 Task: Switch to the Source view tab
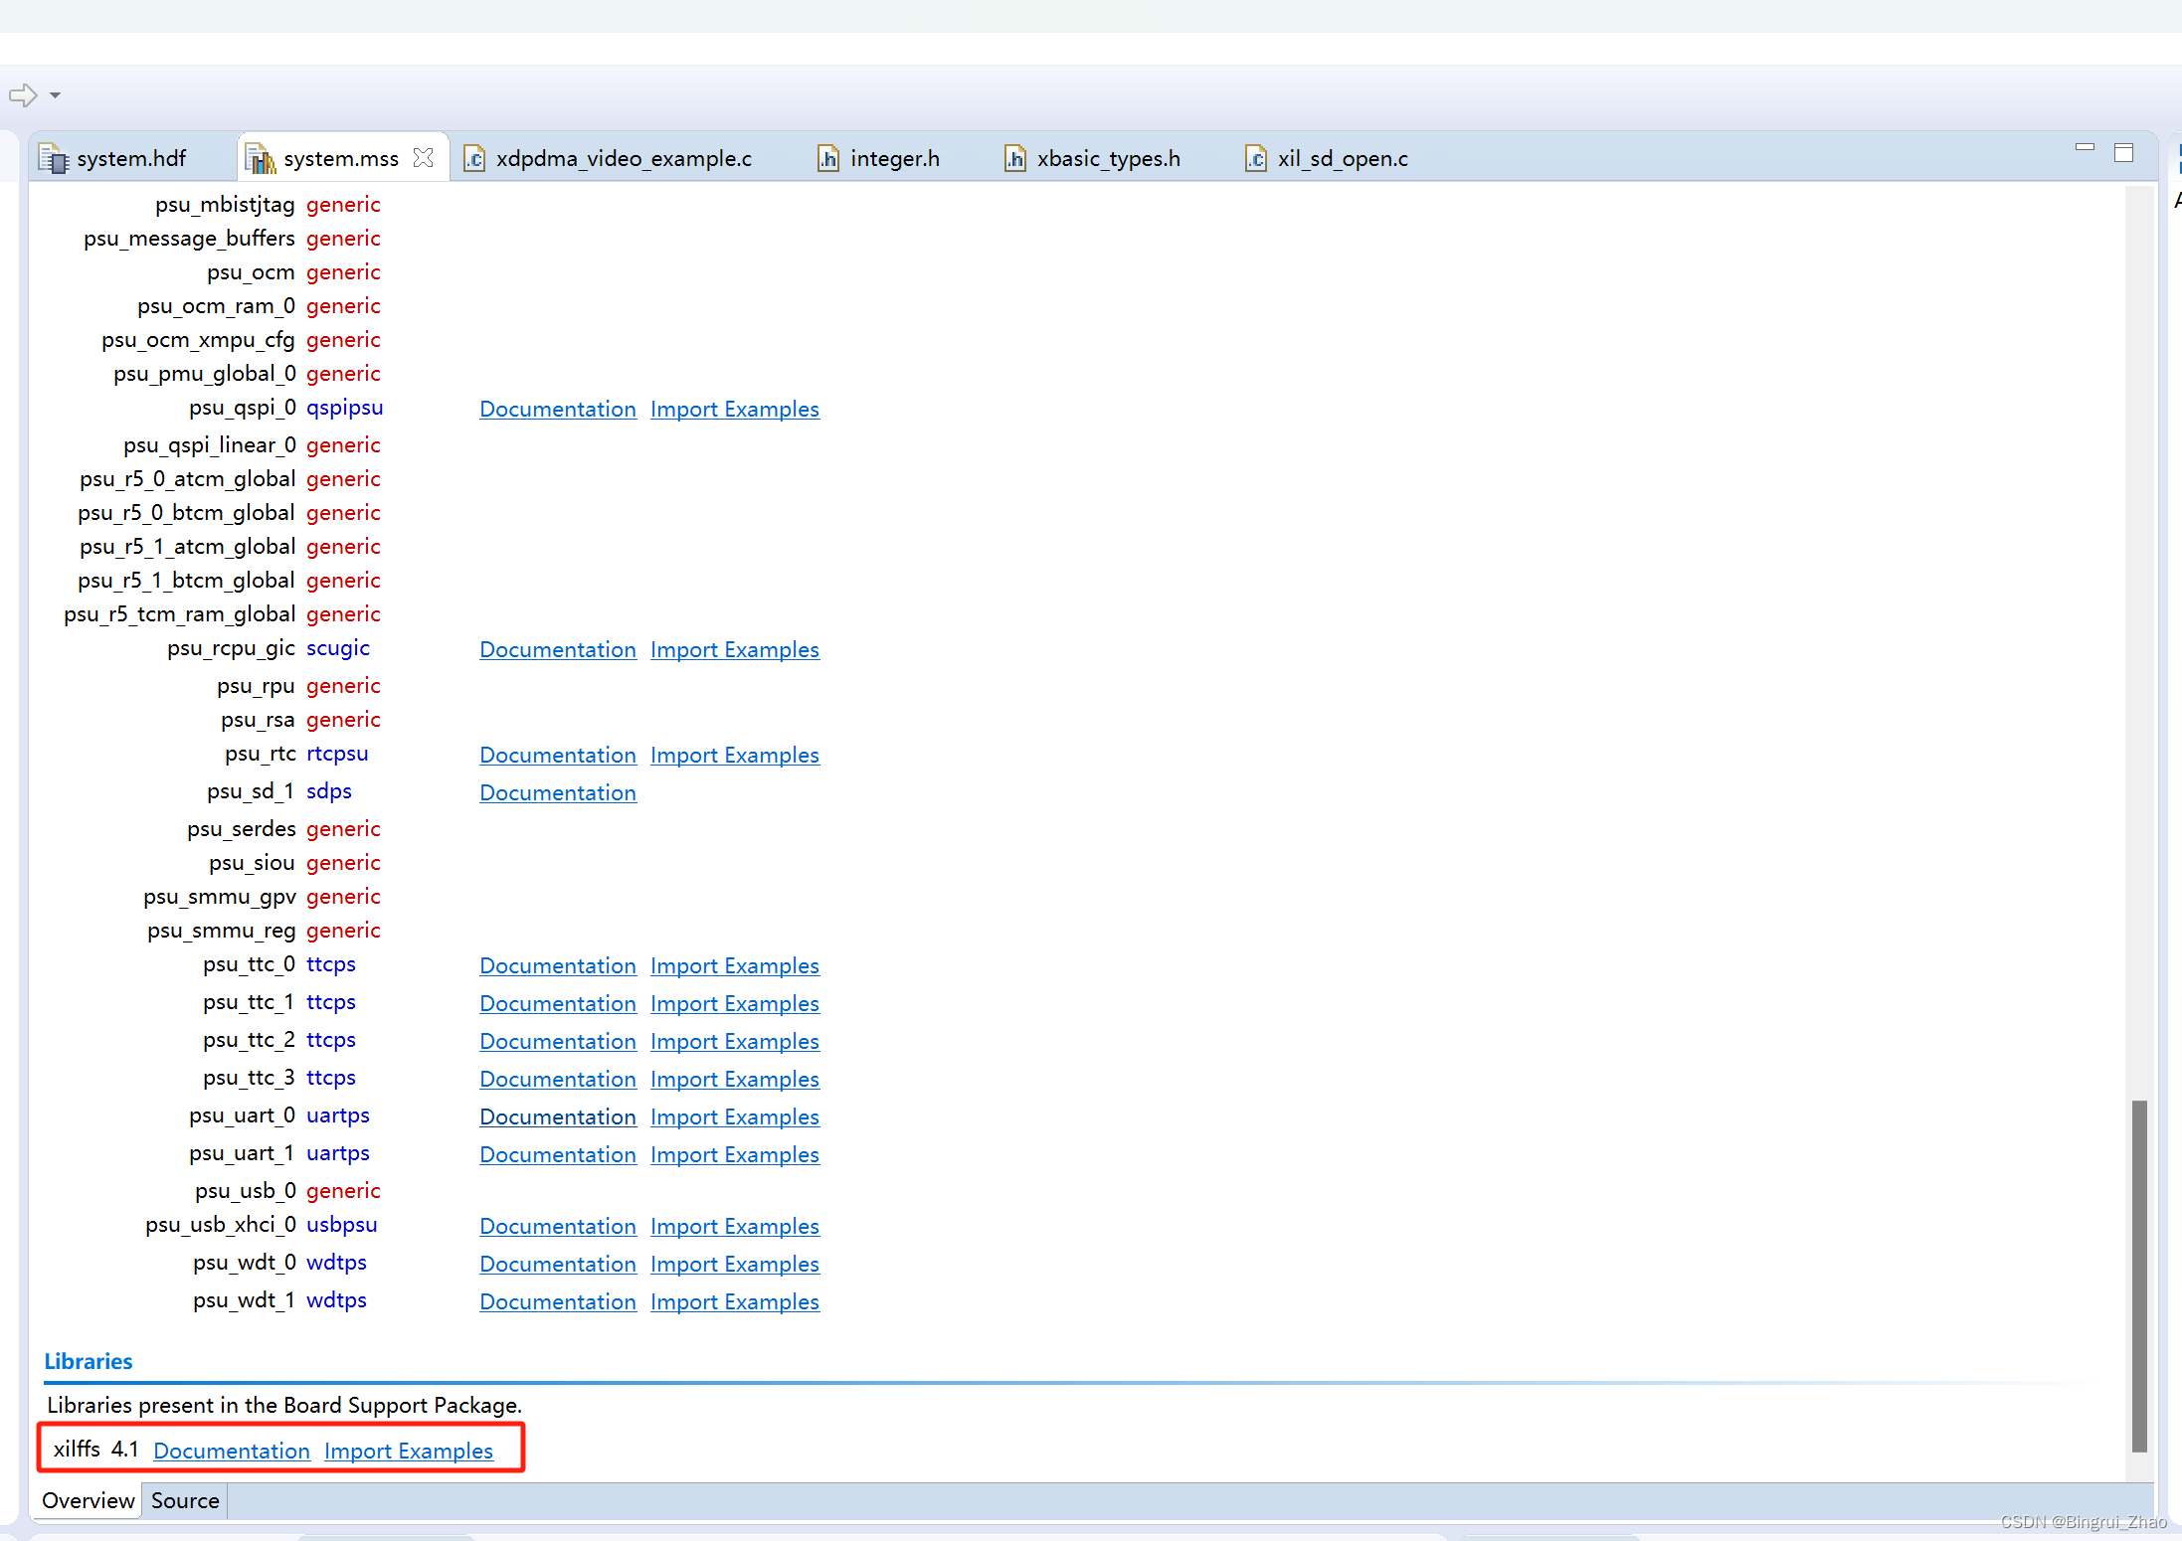[185, 1500]
